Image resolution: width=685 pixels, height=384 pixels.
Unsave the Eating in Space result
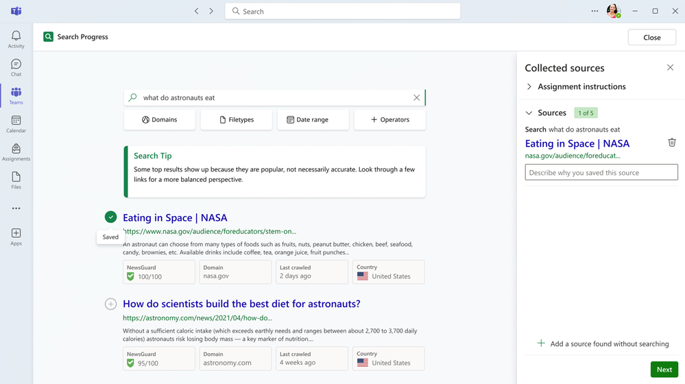110,217
